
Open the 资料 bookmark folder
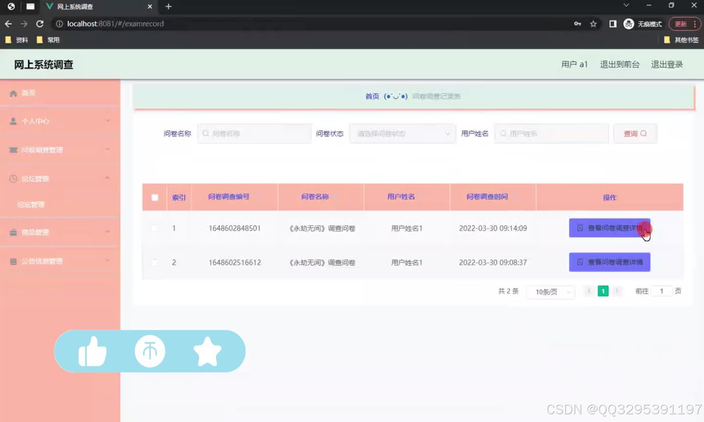16,40
